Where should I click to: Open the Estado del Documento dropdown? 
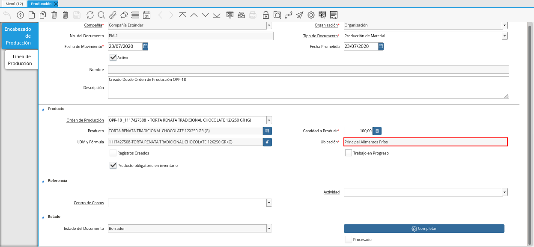point(268,229)
